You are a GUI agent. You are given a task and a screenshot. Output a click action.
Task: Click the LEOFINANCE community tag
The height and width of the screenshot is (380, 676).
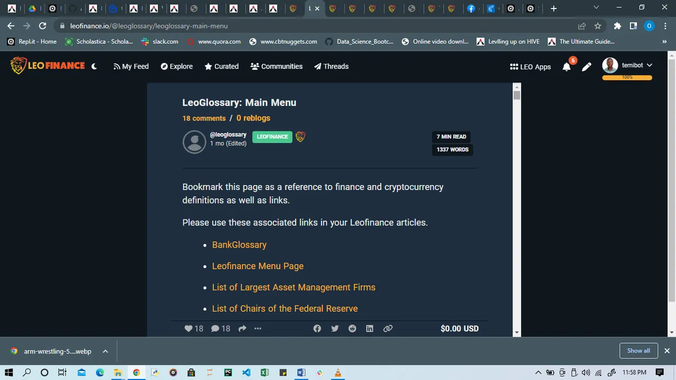coord(272,137)
